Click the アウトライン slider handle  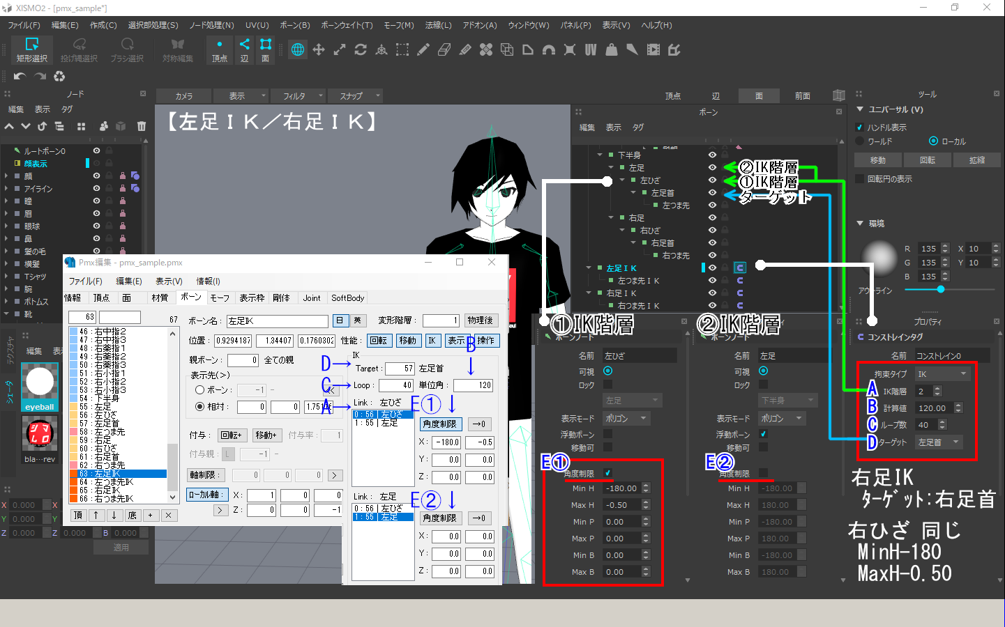point(941,289)
